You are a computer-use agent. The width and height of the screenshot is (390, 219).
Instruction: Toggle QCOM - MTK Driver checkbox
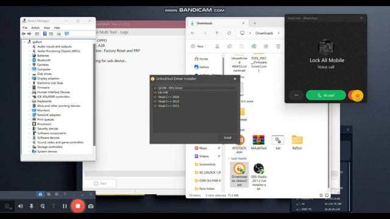point(155,88)
